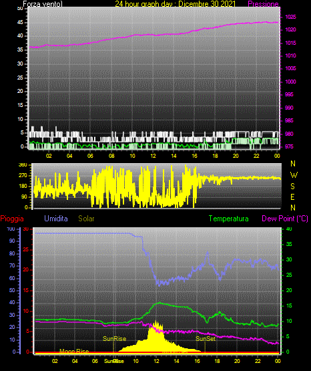Viewport: 311px width, 371px height.
Task: Click the 995 pressure axis value
Action: pos(289,94)
